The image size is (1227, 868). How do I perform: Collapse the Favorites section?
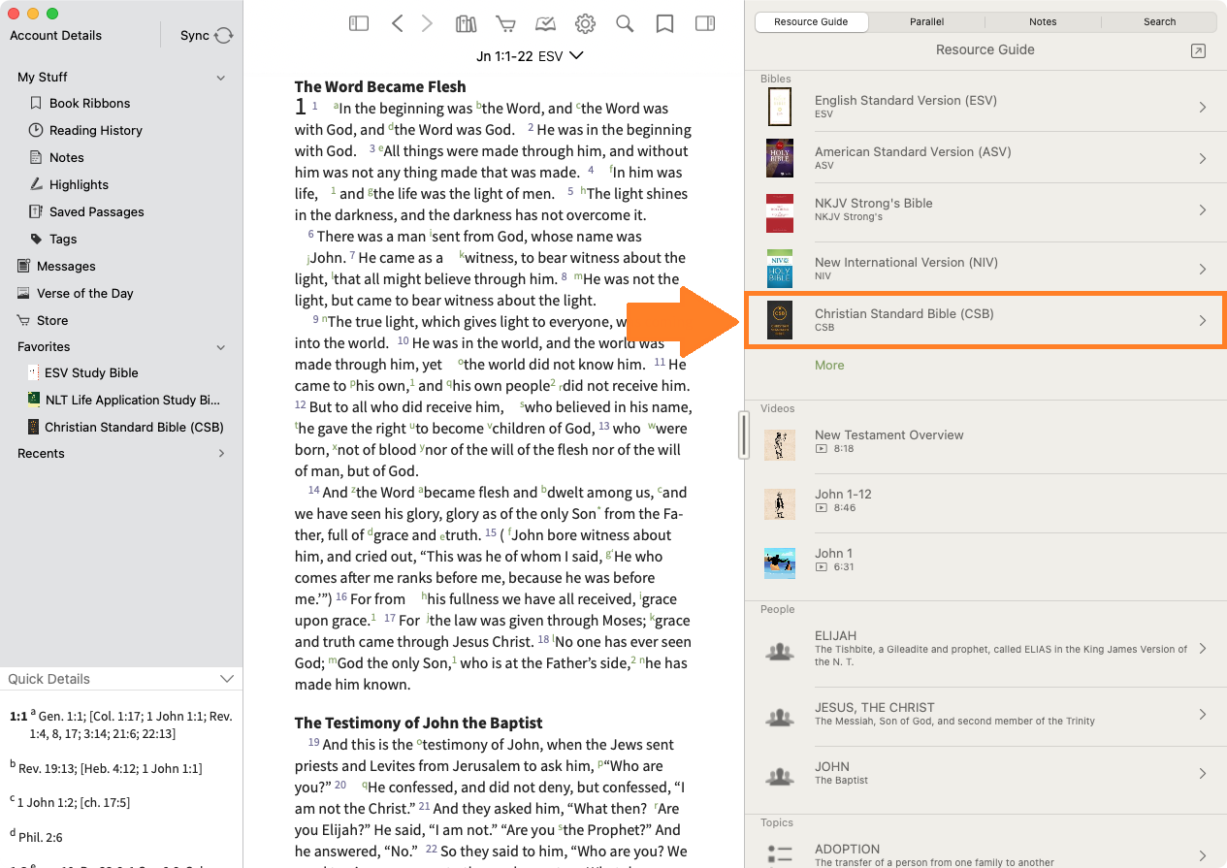pyautogui.click(x=221, y=347)
